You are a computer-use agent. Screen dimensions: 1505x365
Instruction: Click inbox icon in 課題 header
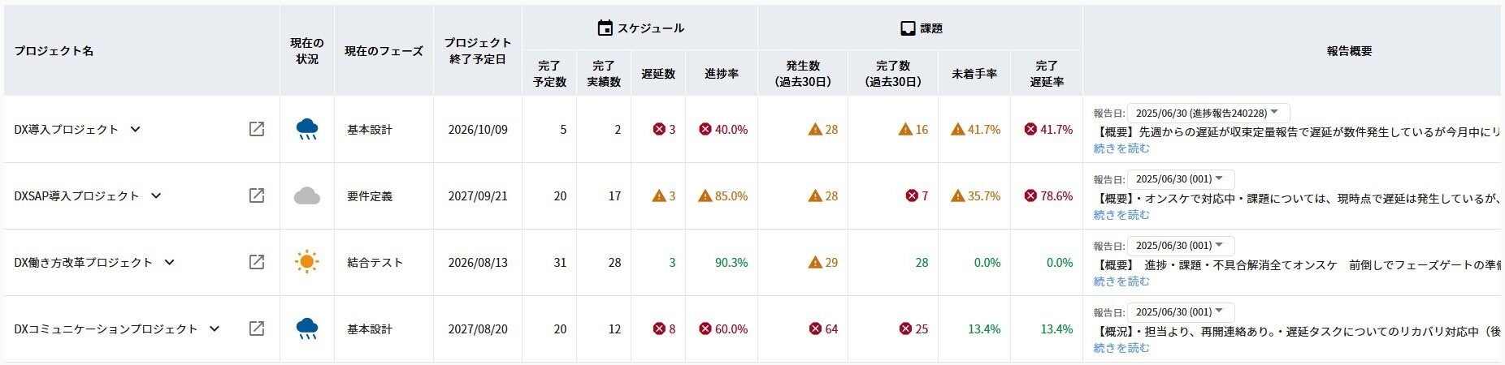908,28
